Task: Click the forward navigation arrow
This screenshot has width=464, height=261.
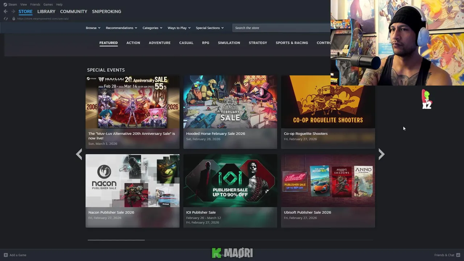Action: pyautogui.click(x=13, y=12)
